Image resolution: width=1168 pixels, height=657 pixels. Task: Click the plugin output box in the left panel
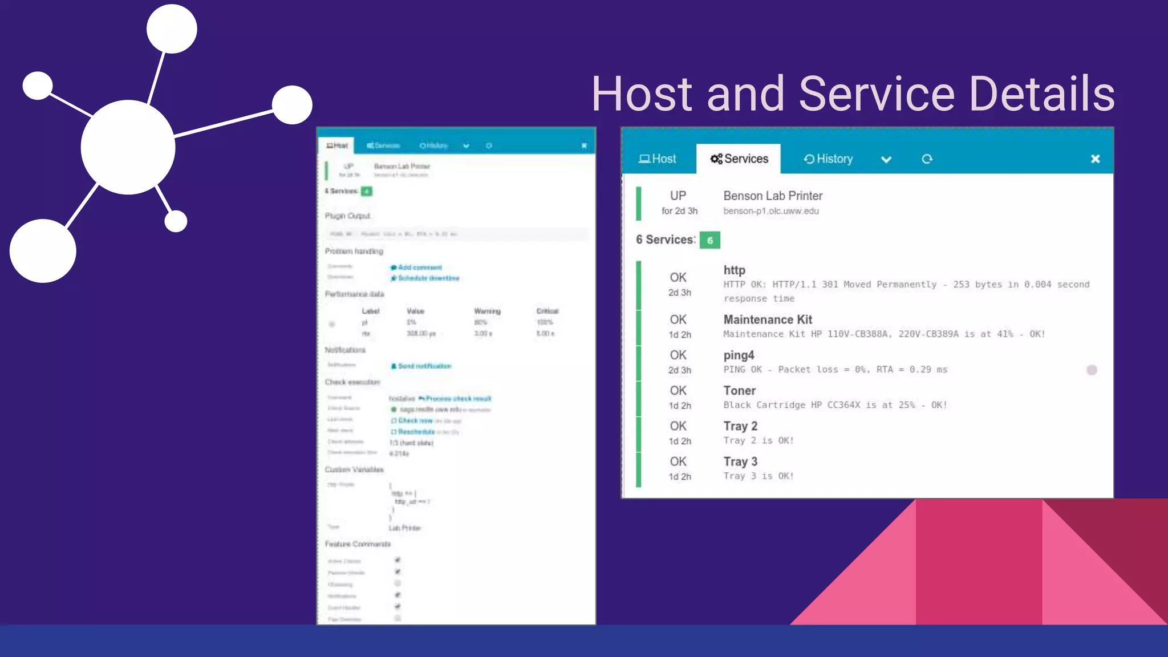click(457, 234)
